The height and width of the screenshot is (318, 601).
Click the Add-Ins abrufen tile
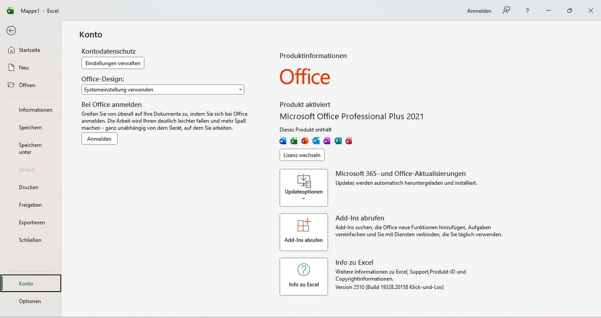coord(304,232)
